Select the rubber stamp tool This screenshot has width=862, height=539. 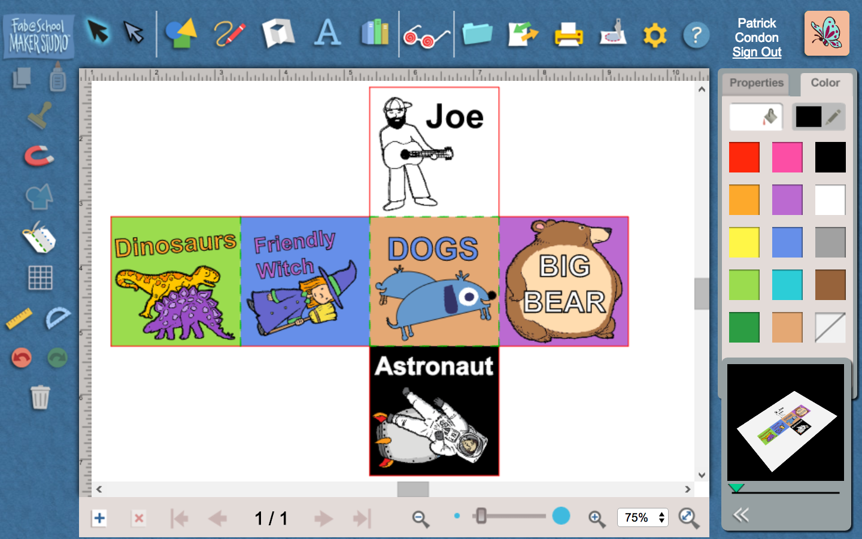[40, 116]
